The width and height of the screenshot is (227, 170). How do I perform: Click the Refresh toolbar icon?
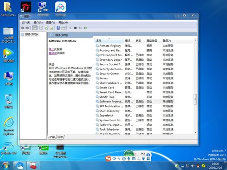46,28
